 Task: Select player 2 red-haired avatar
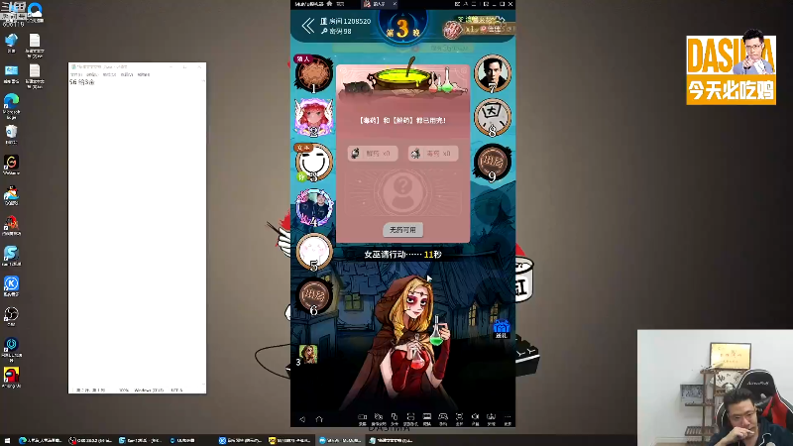(313, 117)
